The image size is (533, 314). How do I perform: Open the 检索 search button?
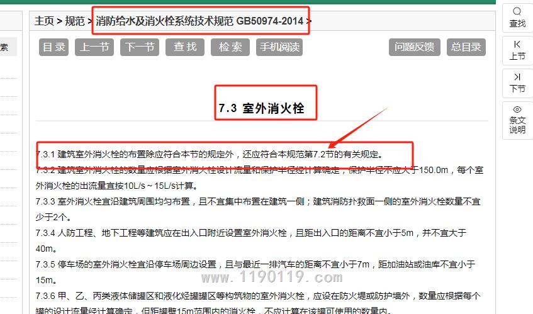[230, 47]
